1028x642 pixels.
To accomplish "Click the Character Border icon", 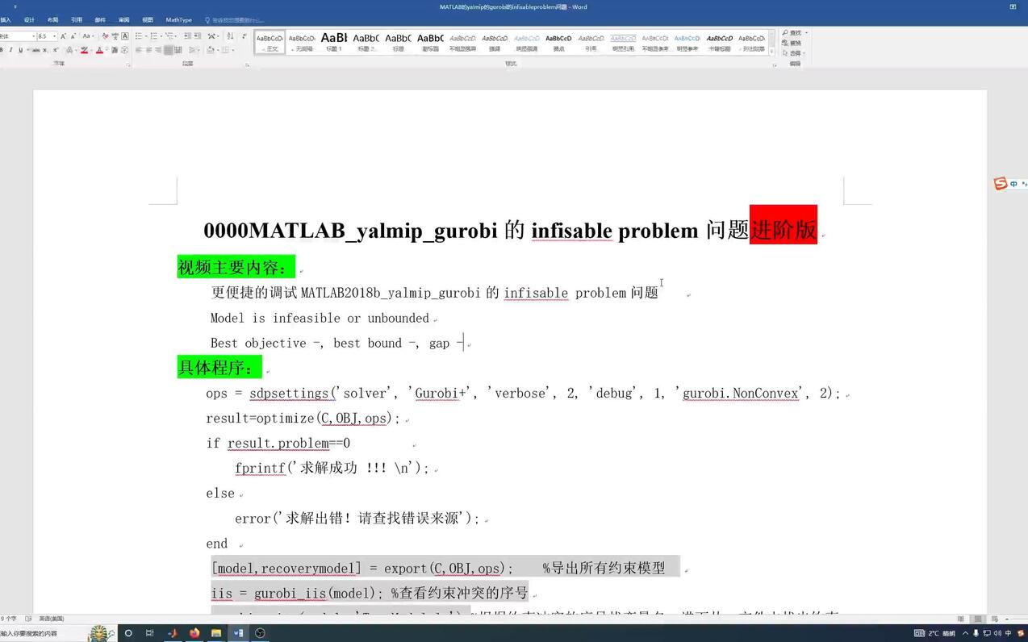I will coord(125,36).
